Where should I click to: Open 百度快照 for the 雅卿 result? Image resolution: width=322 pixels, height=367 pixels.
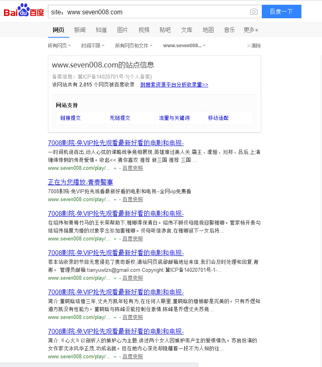[x=133, y=239]
